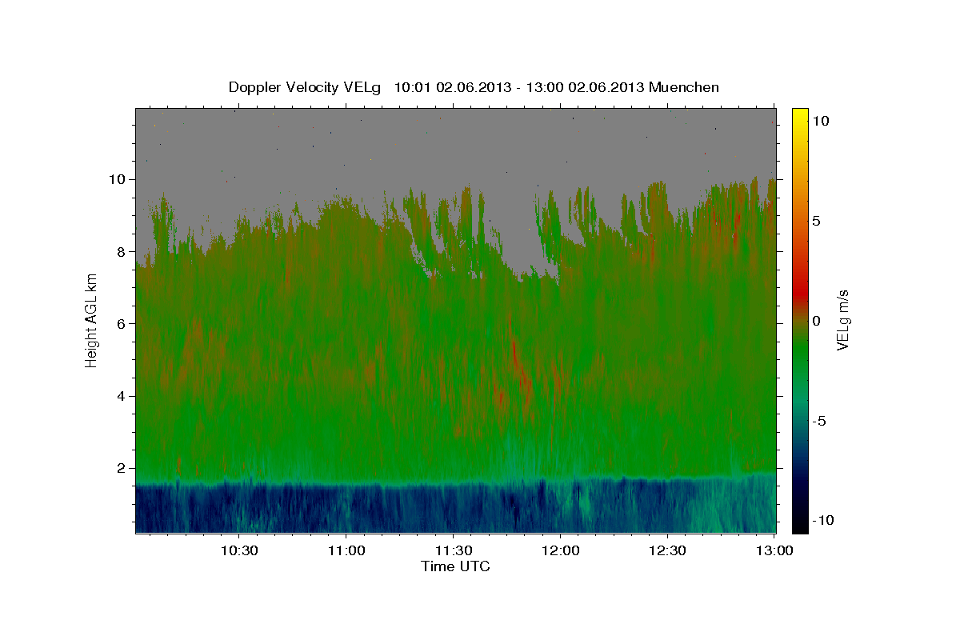Click the 'Height AGL km' axis label
This screenshot has height=640, width=960.
(x=92, y=320)
